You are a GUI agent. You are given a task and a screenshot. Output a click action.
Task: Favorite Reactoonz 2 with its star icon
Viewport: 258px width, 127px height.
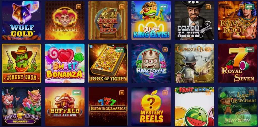click(x=165, y=50)
